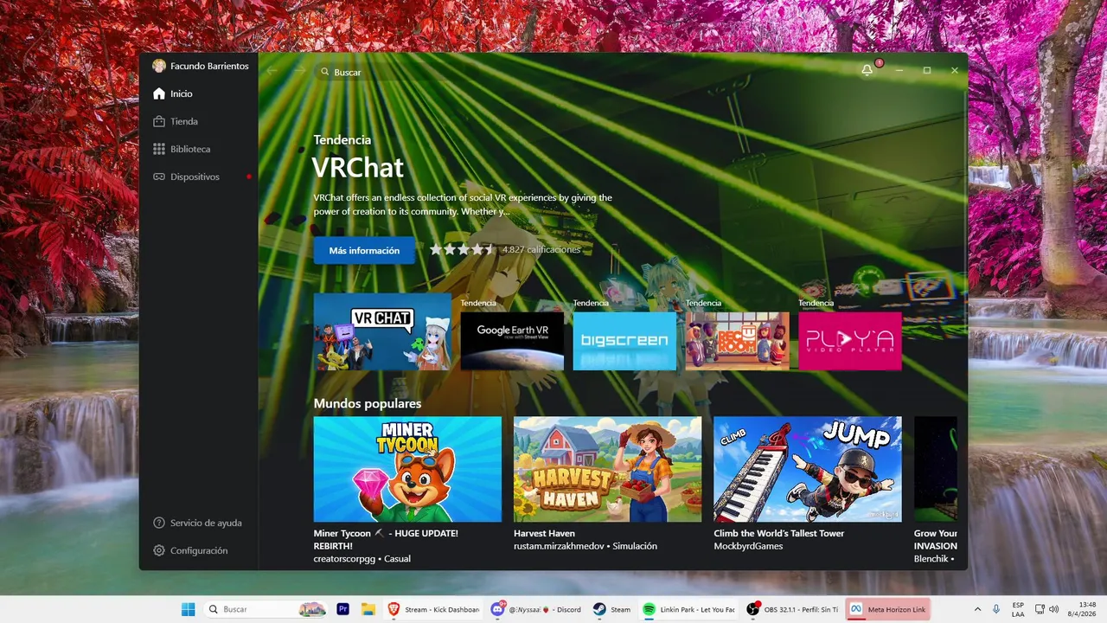Open the Inicio home section

point(199,93)
